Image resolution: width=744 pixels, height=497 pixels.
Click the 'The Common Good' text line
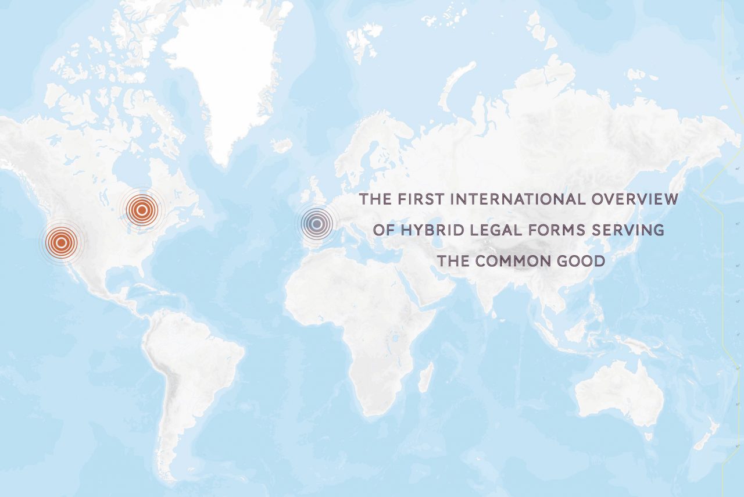point(521,261)
